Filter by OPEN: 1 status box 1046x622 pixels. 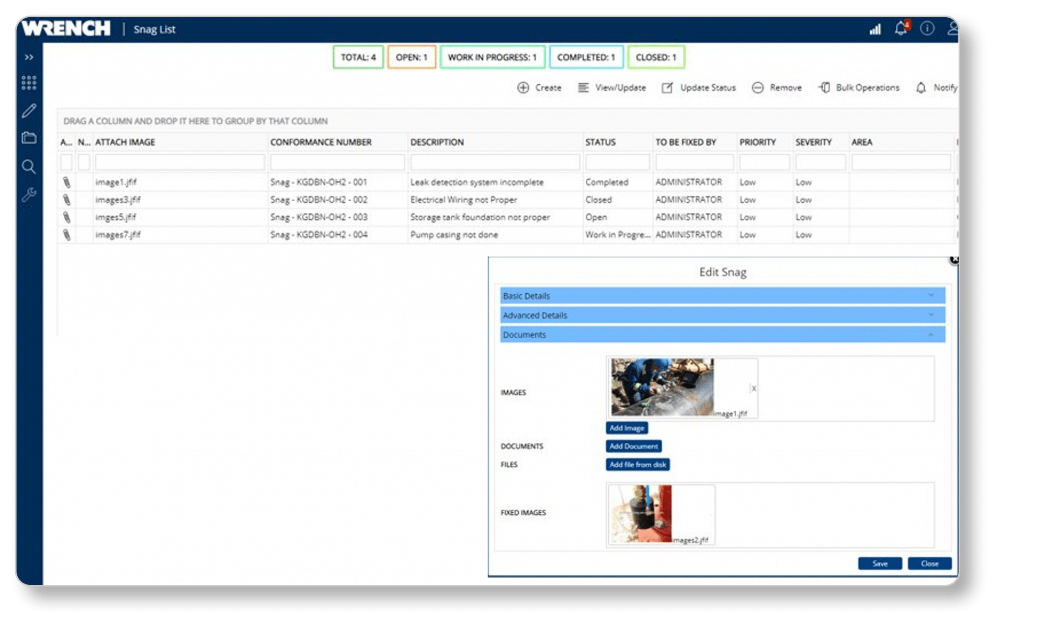click(412, 57)
